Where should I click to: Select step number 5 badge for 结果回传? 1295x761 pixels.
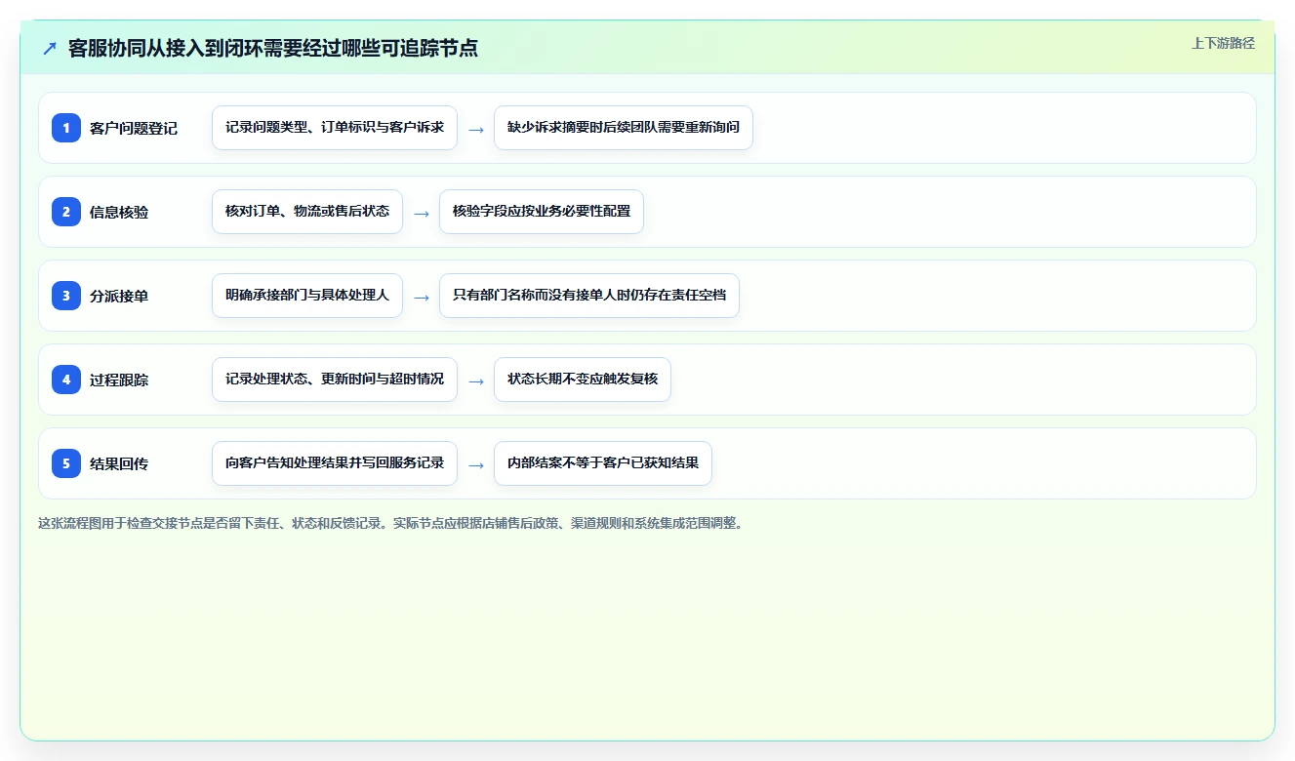tap(66, 463)
